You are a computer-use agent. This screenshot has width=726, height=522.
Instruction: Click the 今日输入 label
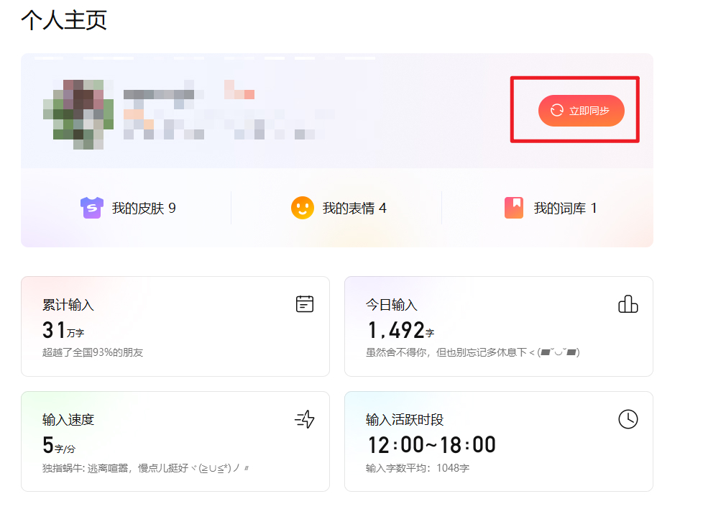[392, 305]
